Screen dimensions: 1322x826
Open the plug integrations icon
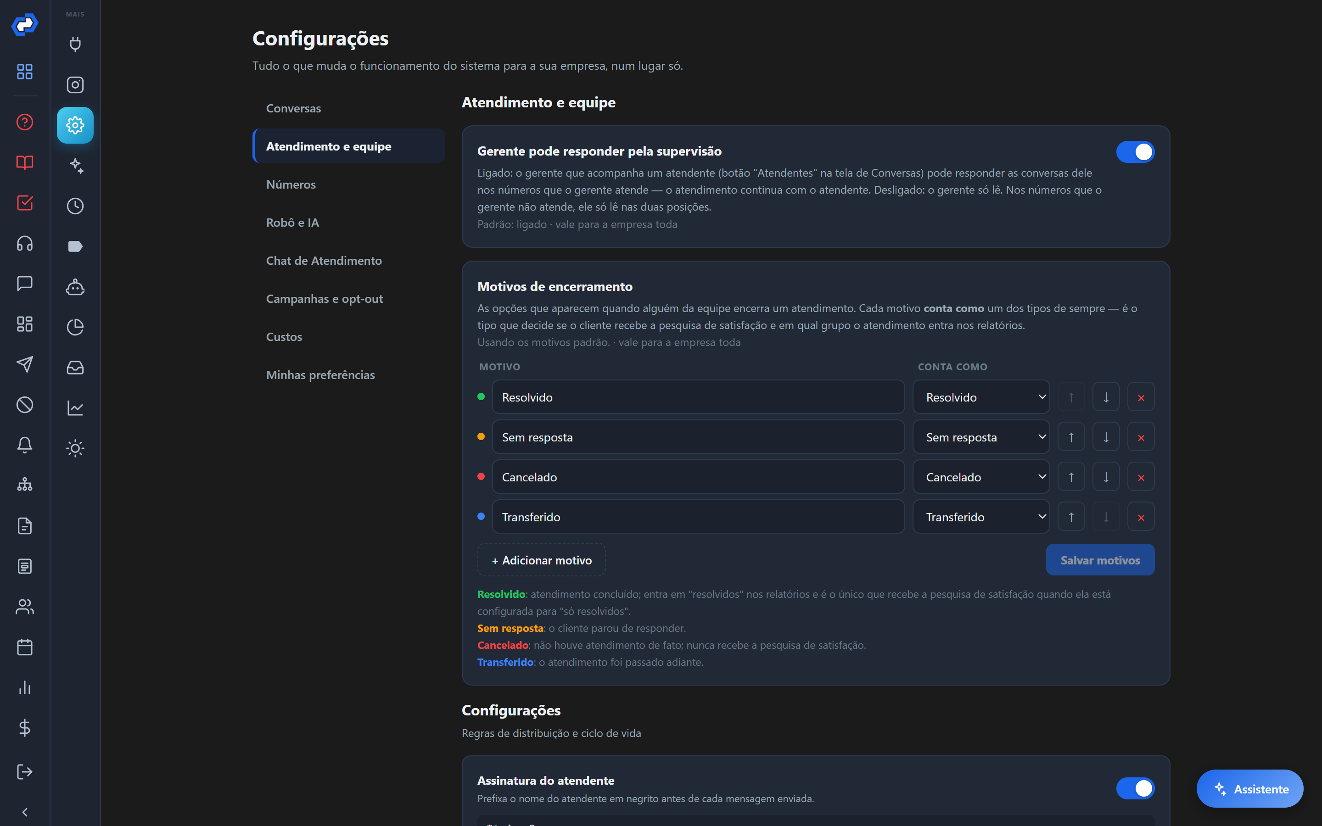[75, 44]
